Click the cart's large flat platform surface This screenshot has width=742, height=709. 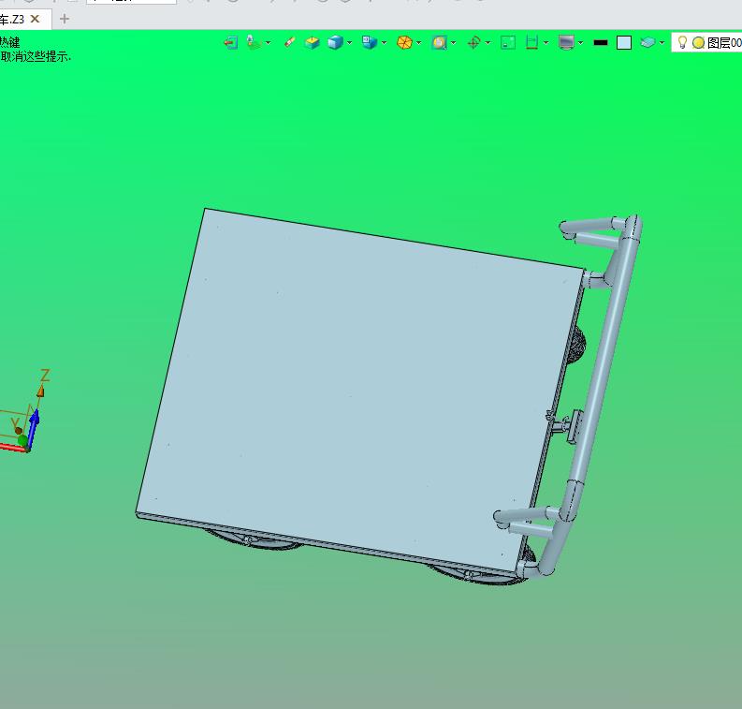(x=359, y=389)
